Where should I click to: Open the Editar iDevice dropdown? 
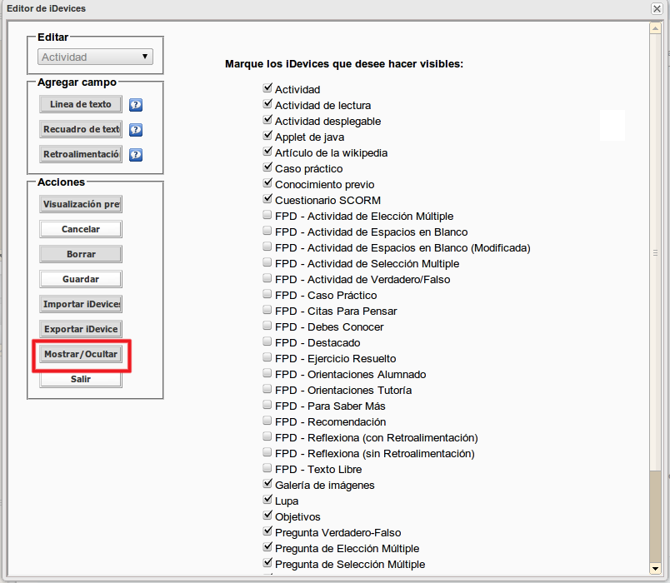(x=95, y=57)
